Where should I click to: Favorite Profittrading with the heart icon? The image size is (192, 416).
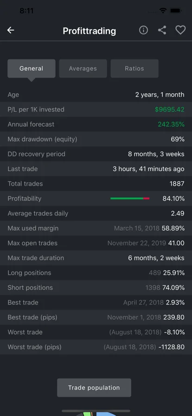coord(180,30)
